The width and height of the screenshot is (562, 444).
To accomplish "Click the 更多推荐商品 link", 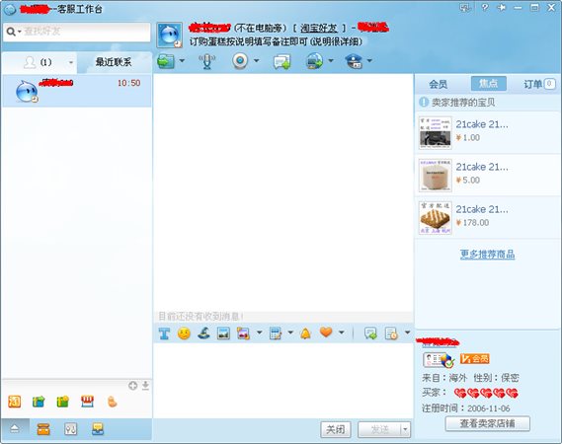I will click(x=488, y=255).
